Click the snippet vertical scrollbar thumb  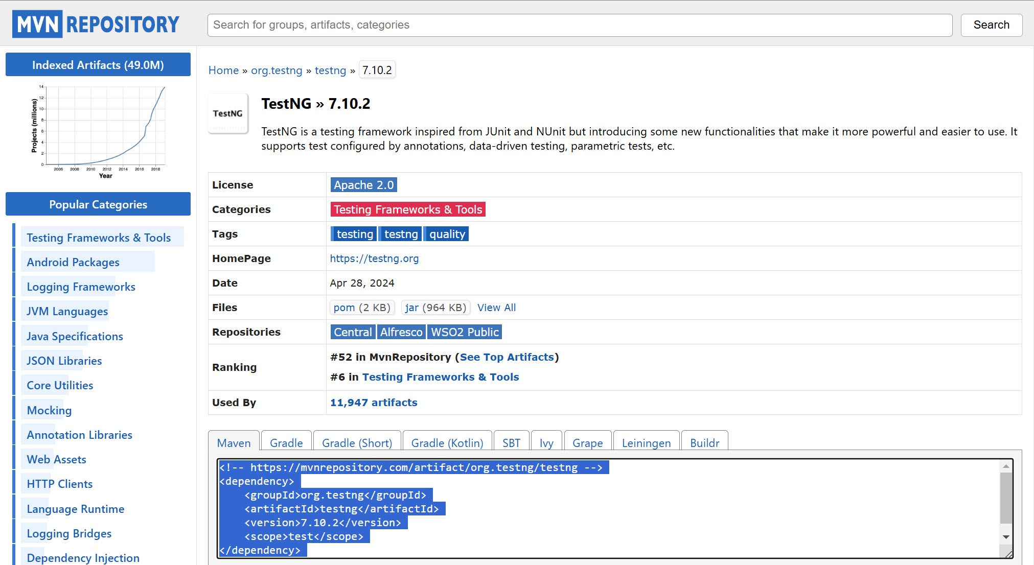[x=1006, y=498]
